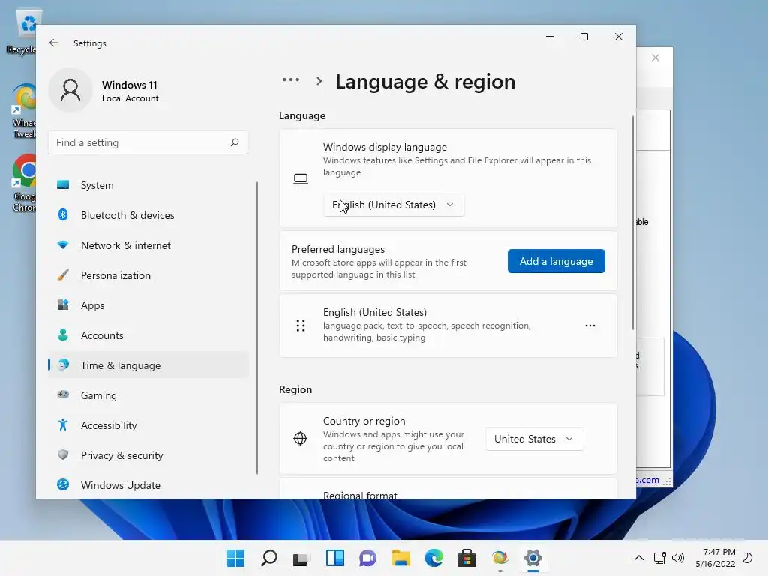Click the sidebar navigation scrollbar

coord(256,328)
